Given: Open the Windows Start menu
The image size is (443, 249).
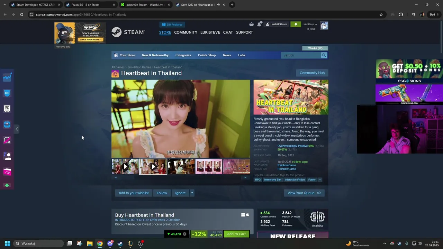Looking at the screenshot, I should [x=7, y=243].
